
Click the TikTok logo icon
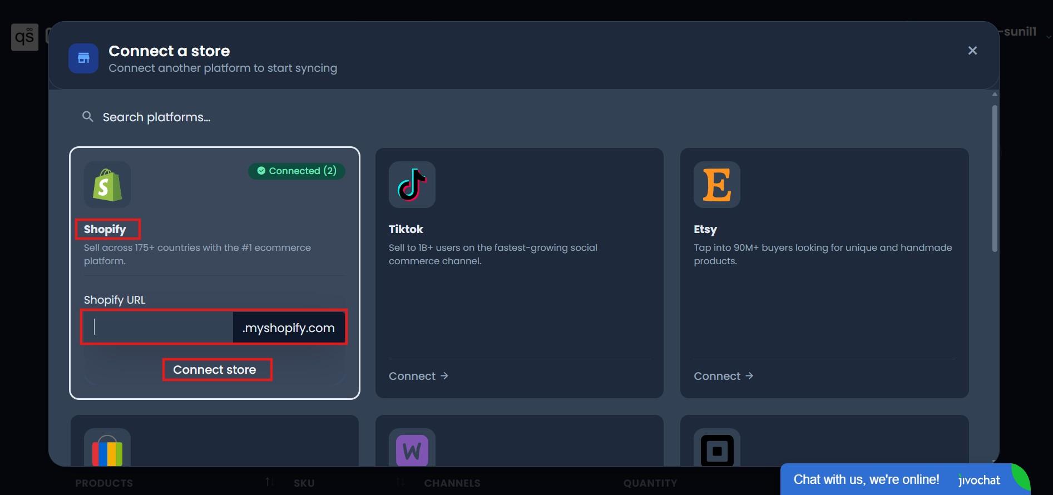pyautogui.click(x=412, y=185)
